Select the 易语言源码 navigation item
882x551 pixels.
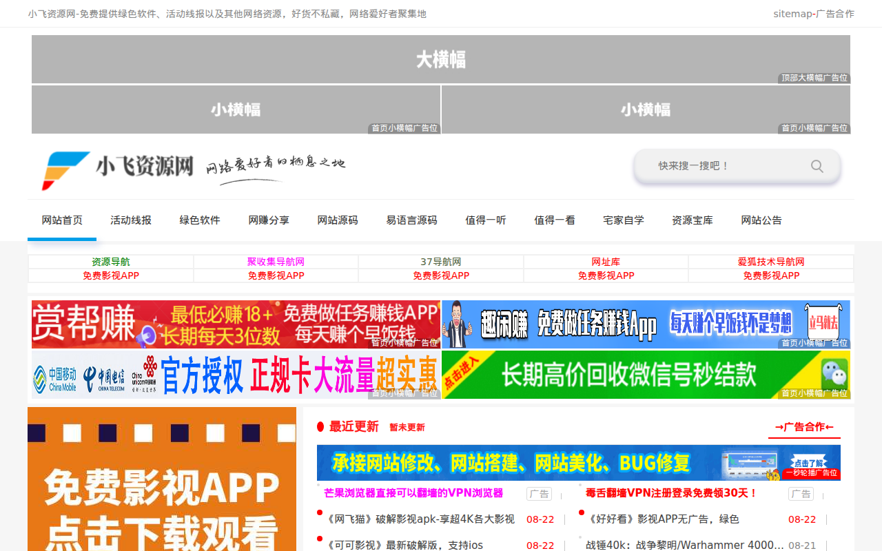[411, 220]
